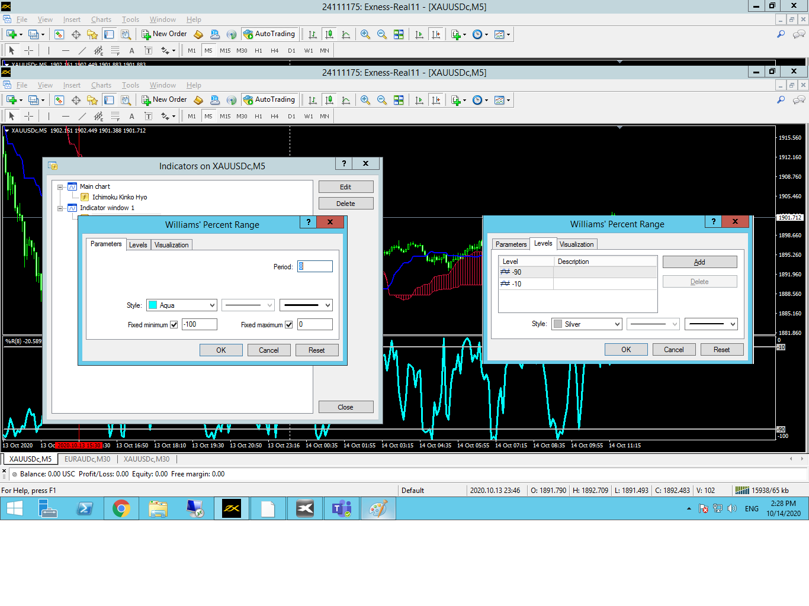Image resolution: width=809 pixels, height=606 pixels.
Task: Open Paint from the taskbar
Action: pos(378,508)
